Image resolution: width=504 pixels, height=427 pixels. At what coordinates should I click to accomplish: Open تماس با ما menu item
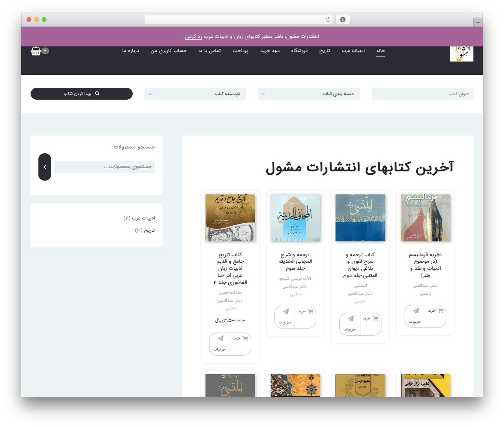pyautogui.click(x=209, y=50)
